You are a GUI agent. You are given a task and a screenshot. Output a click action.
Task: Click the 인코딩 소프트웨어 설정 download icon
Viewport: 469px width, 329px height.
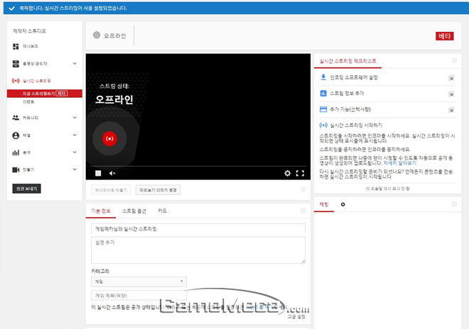click(323, 77)
